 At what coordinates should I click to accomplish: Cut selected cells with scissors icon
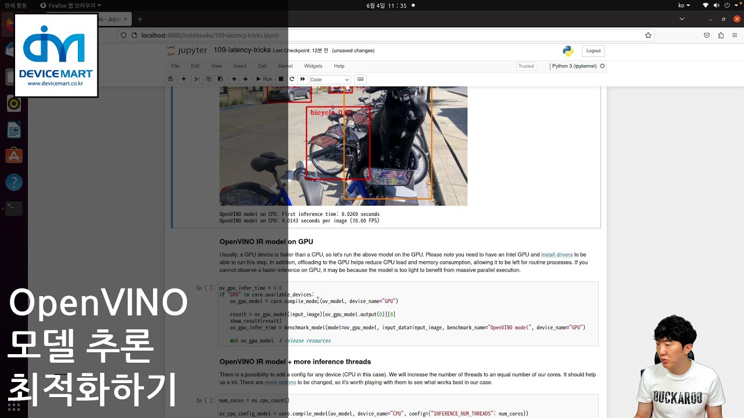pos(197,79)
